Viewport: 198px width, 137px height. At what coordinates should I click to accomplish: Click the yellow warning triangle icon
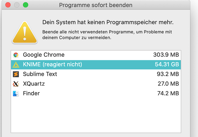(25, 32)
